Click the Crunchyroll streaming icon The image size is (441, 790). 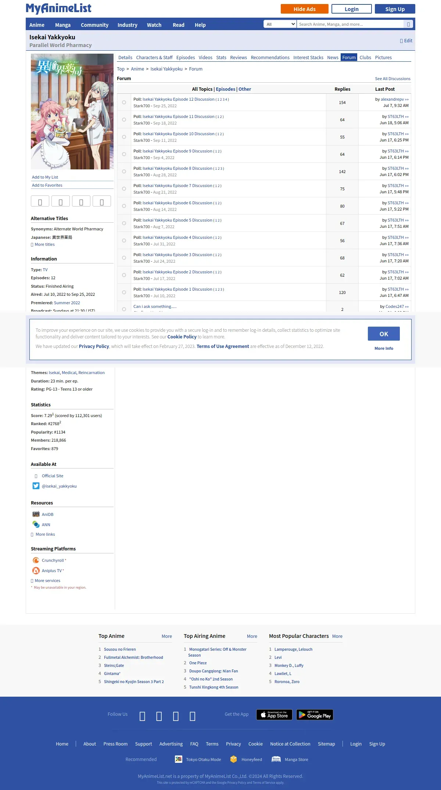(x=36, y=560)
